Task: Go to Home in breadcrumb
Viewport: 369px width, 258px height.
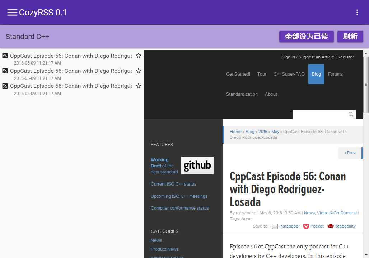Action: 235,132
